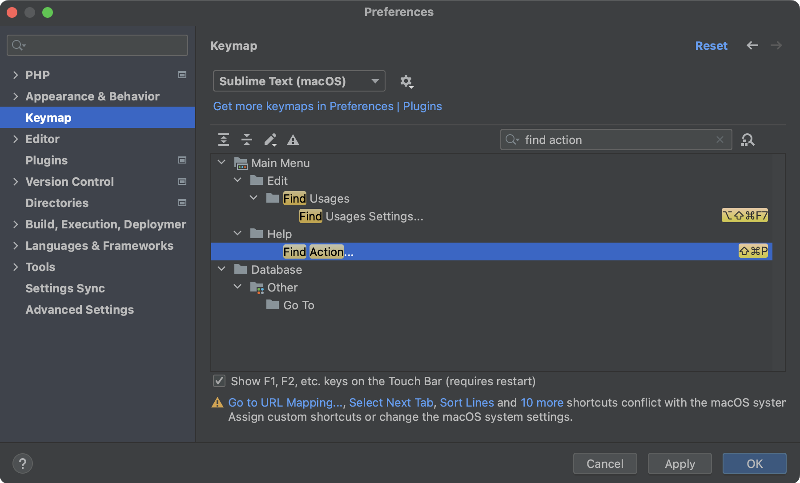The image size is (800, 483).
Task: Open keymap gear options menu
Action: pos(406,81)
